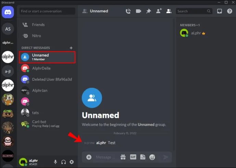The width and height of the screenshot is (236, 168).
Task: Deafen with the headphones icon
Action: tap(64, 162)
